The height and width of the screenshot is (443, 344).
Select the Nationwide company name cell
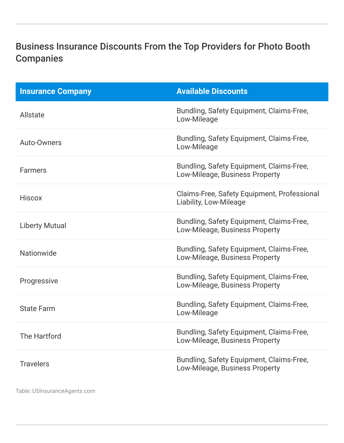pyautogui.click(x=38, y=253)
